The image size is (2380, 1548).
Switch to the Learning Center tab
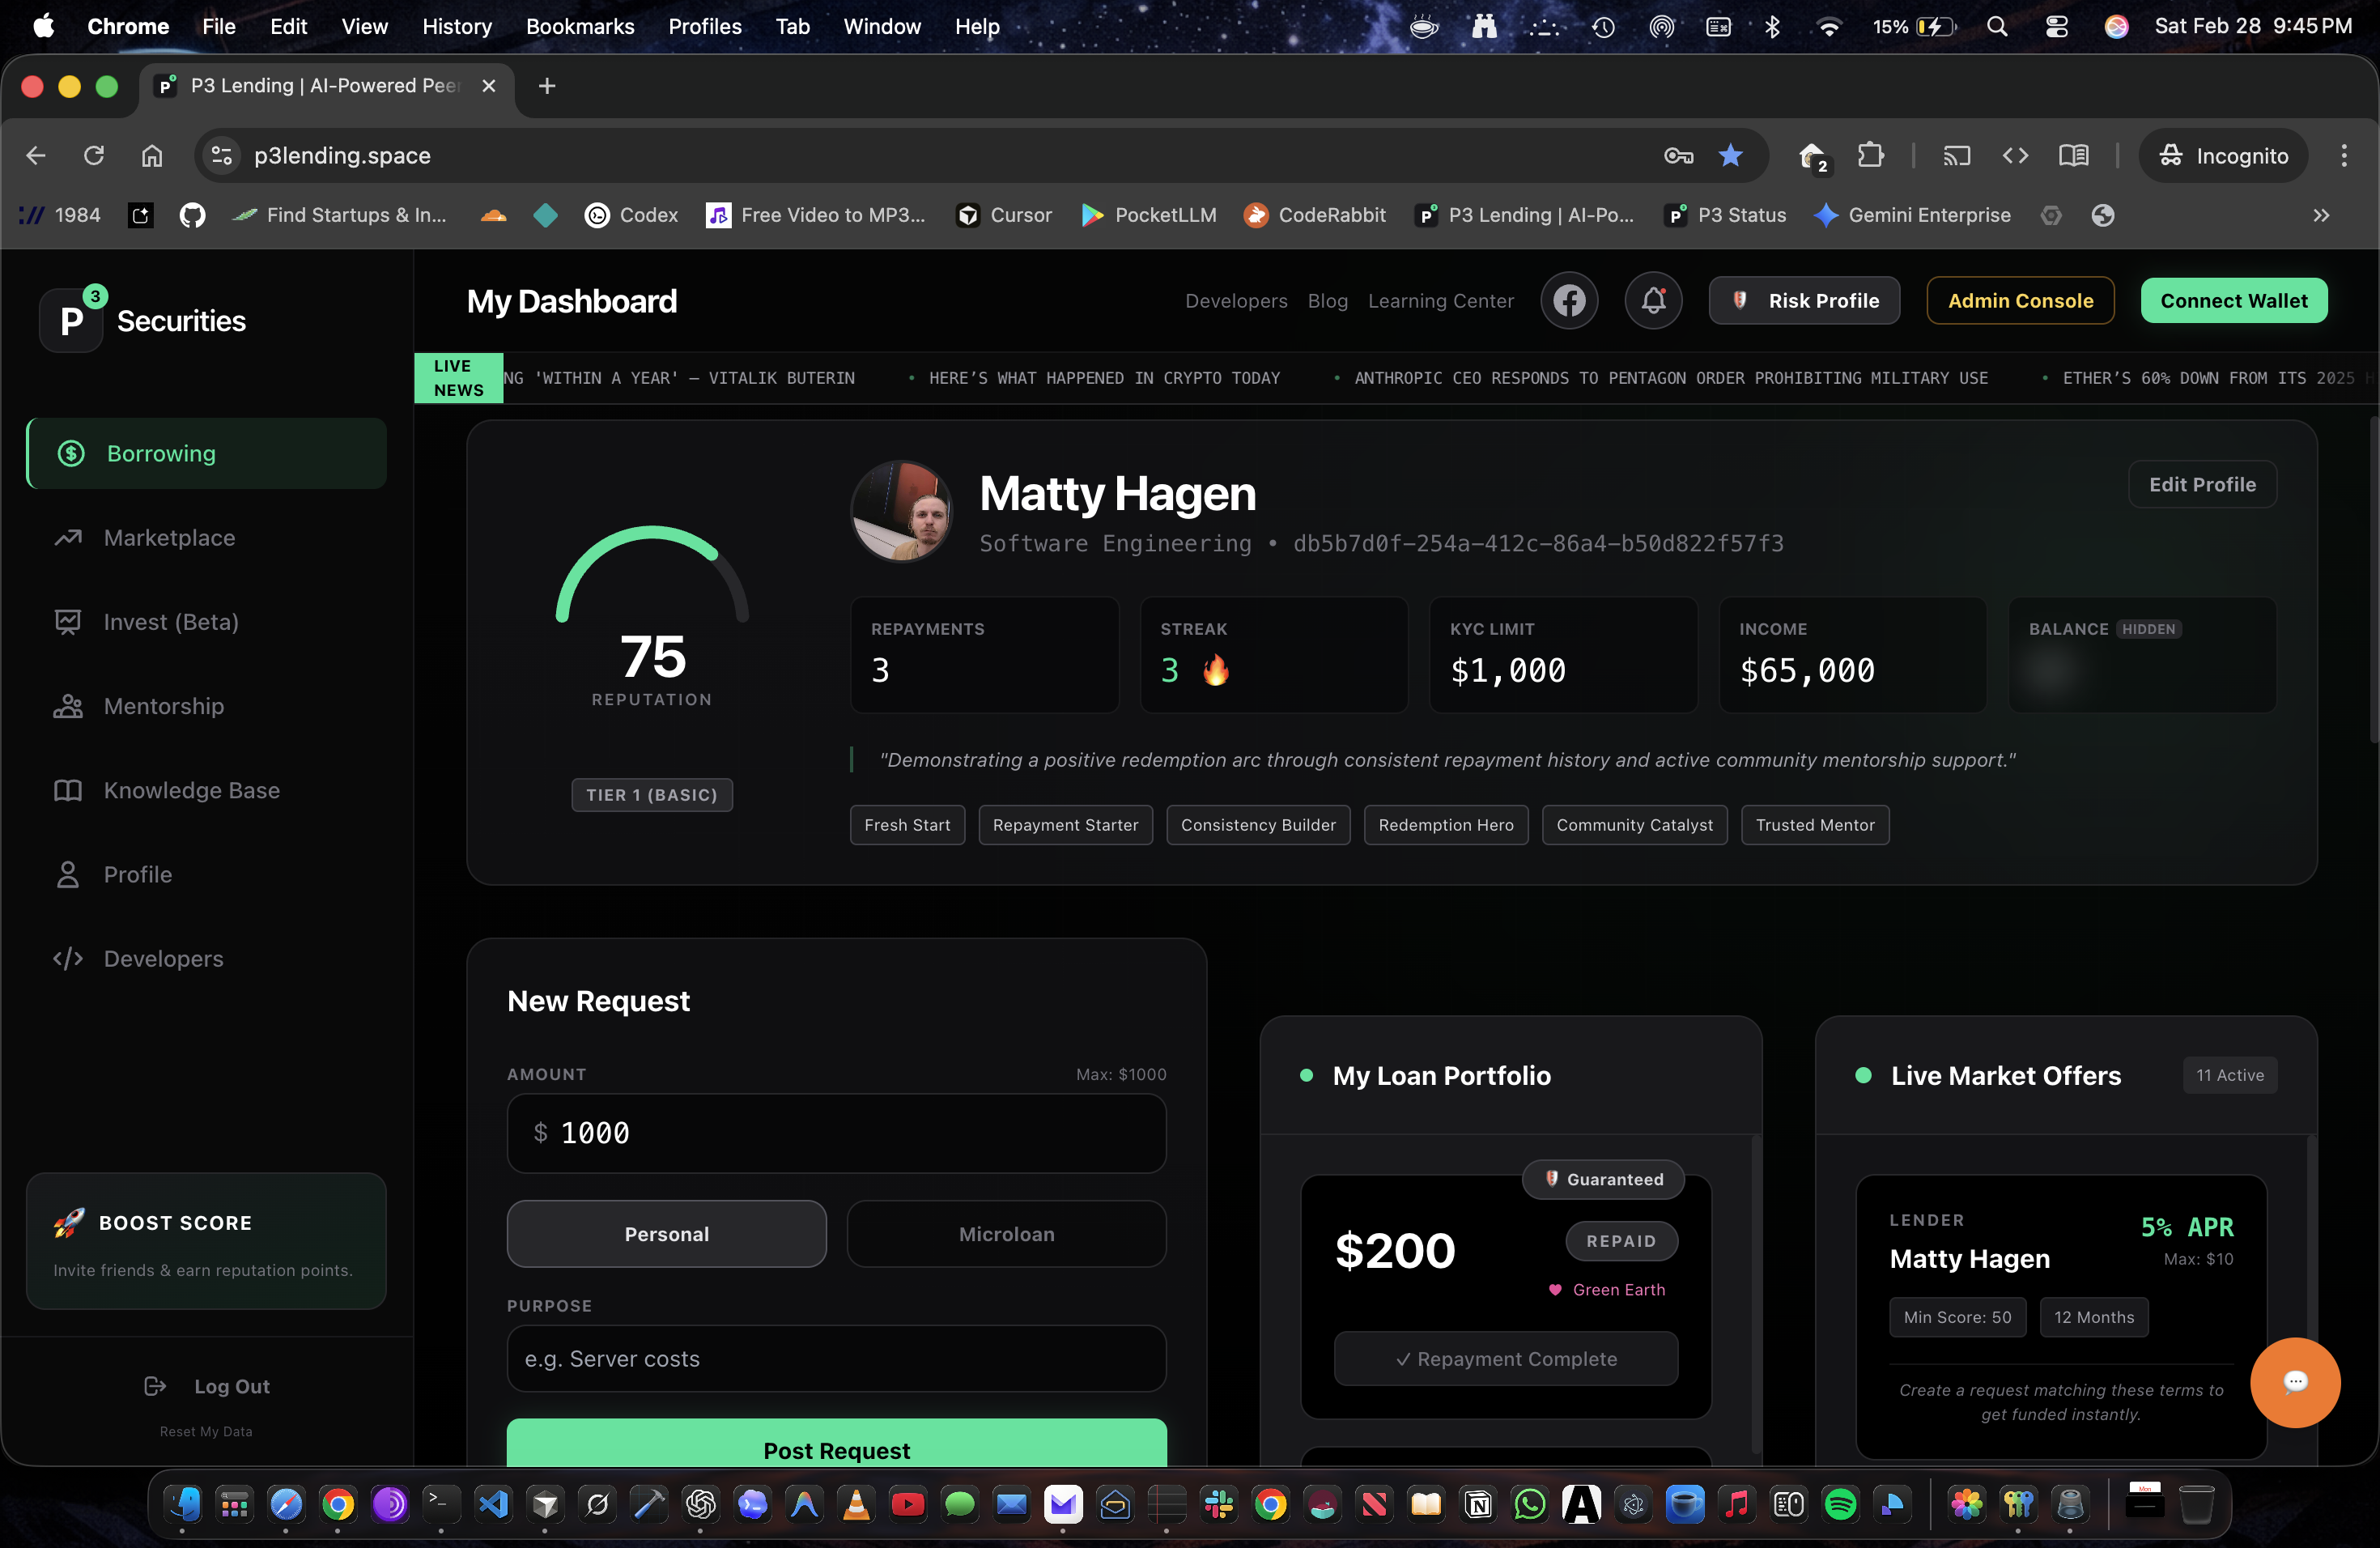tap(1440, 300)
